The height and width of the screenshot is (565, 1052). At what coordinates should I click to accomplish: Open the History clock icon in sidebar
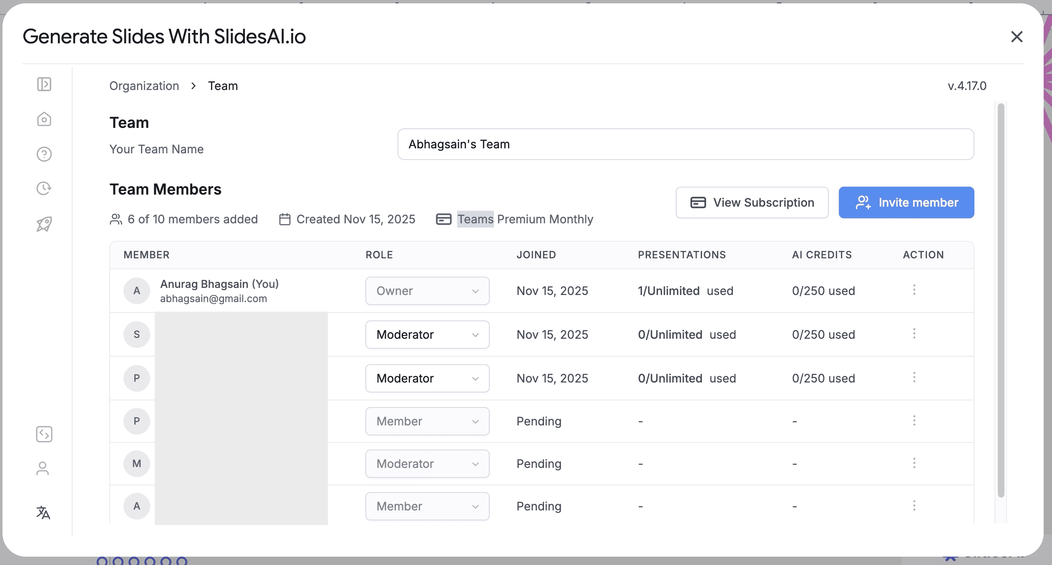(44, 188)
